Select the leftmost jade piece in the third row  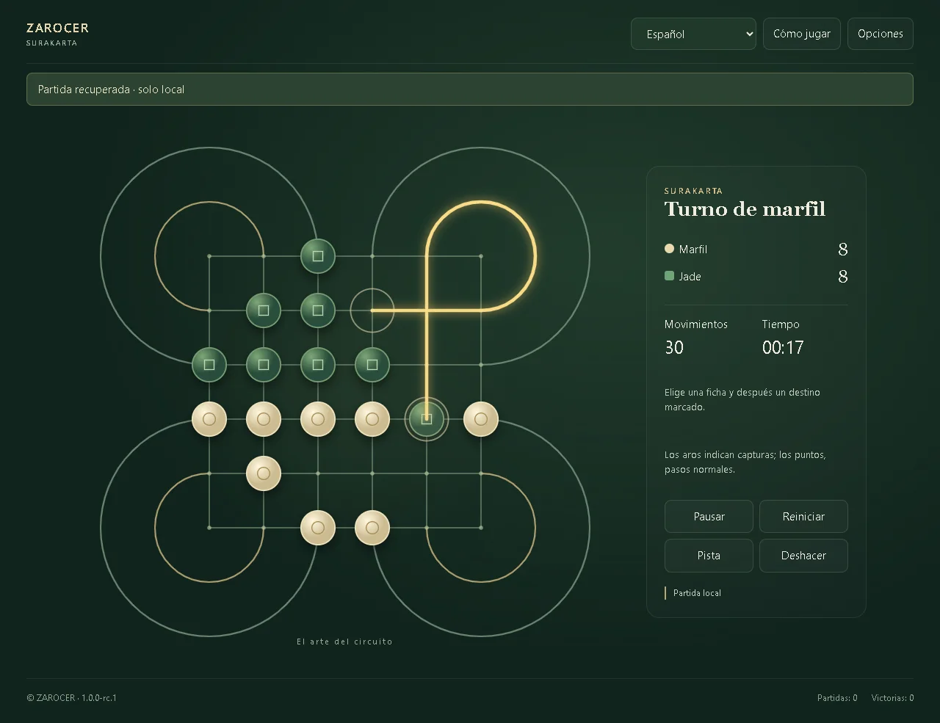click(209, 365)
